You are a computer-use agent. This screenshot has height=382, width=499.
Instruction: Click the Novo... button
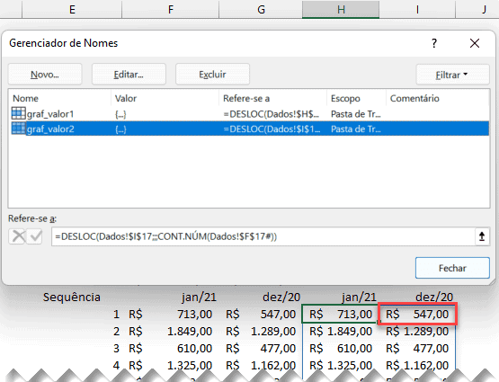point(45,75)
